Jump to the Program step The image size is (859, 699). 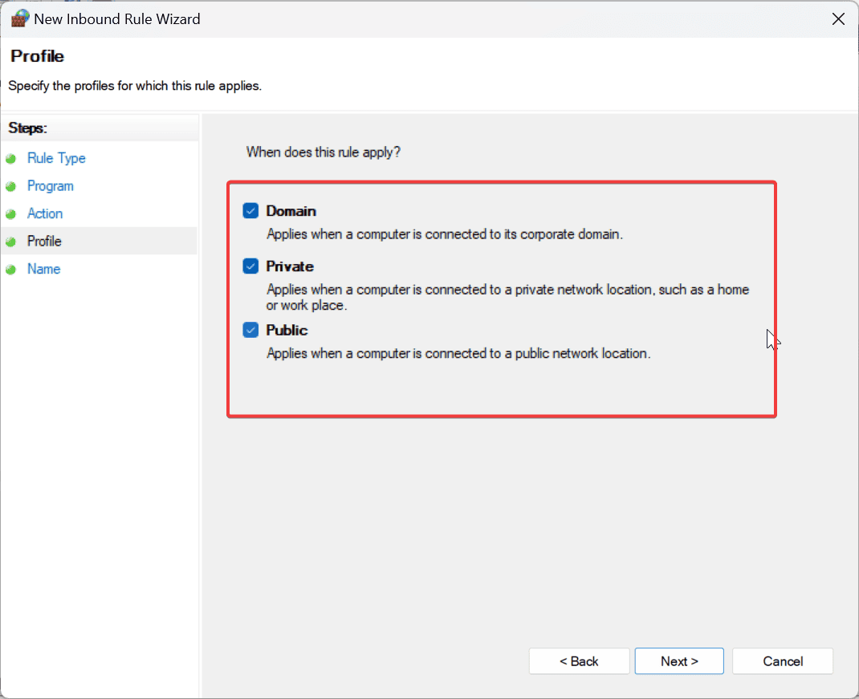[x=51, y=186]
